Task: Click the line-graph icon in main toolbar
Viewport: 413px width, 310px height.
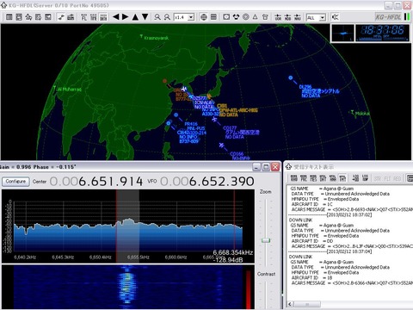Action: click(61, 17)
